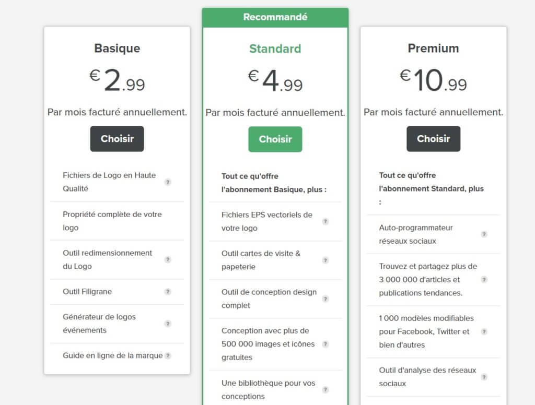Click help icon next to Guide en ligne de la marque
The width and height of the screenshot is (535, 405).
click(x=168, y=356)
